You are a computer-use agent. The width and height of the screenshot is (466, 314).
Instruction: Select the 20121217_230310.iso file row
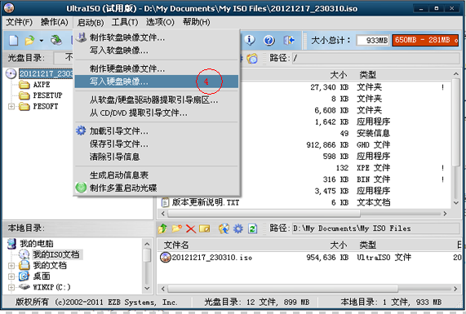pyautogui.click(x=309, y=258)
